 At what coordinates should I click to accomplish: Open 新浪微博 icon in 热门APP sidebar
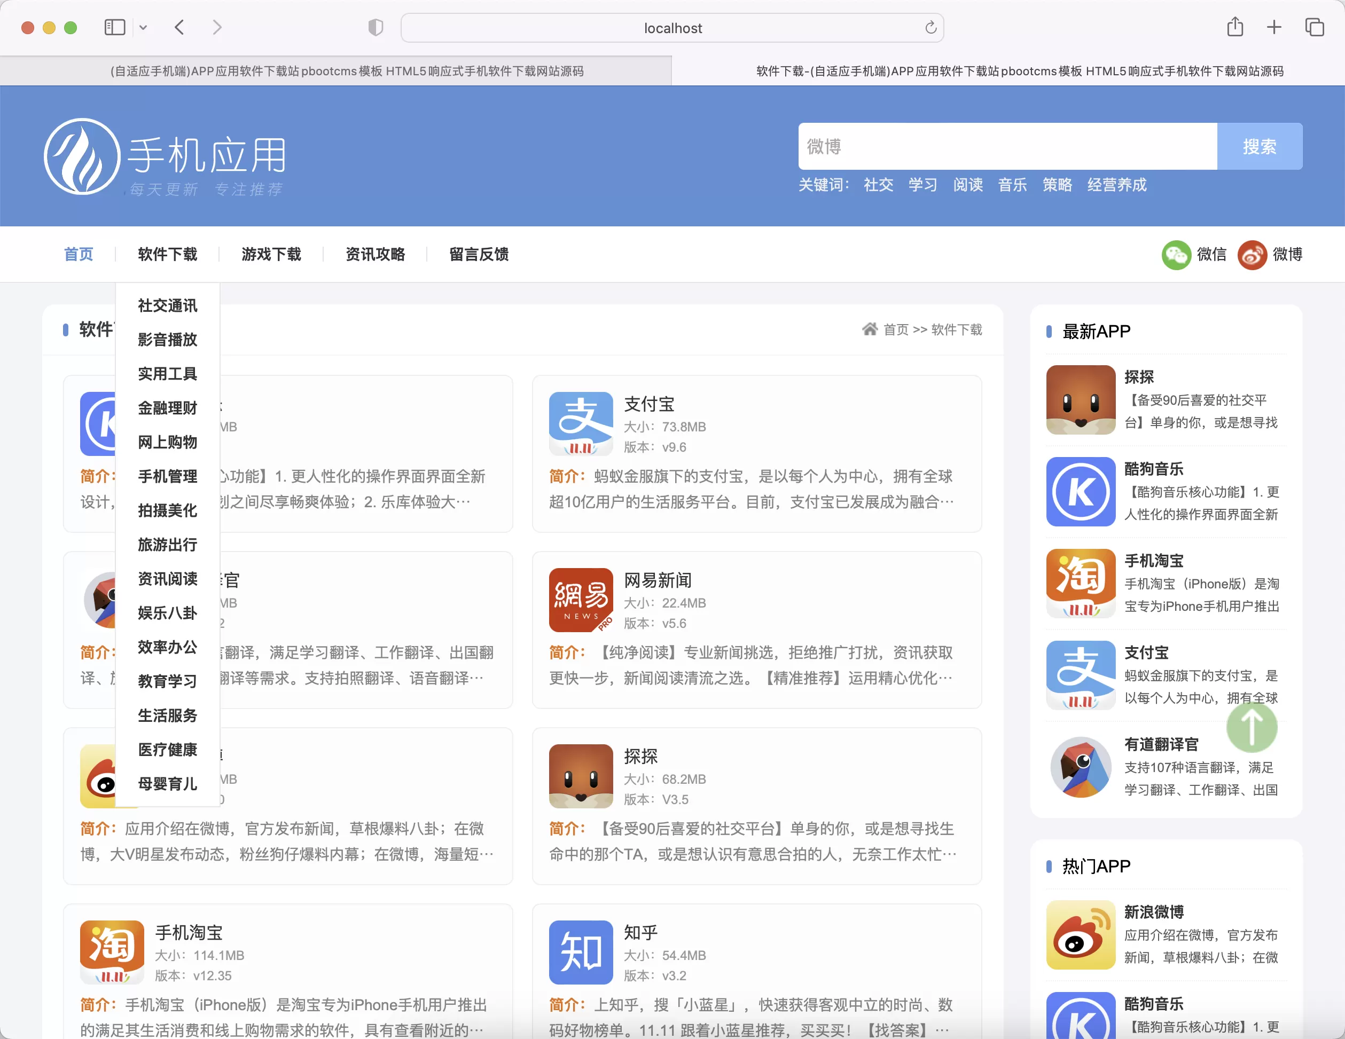(1081, 934)
